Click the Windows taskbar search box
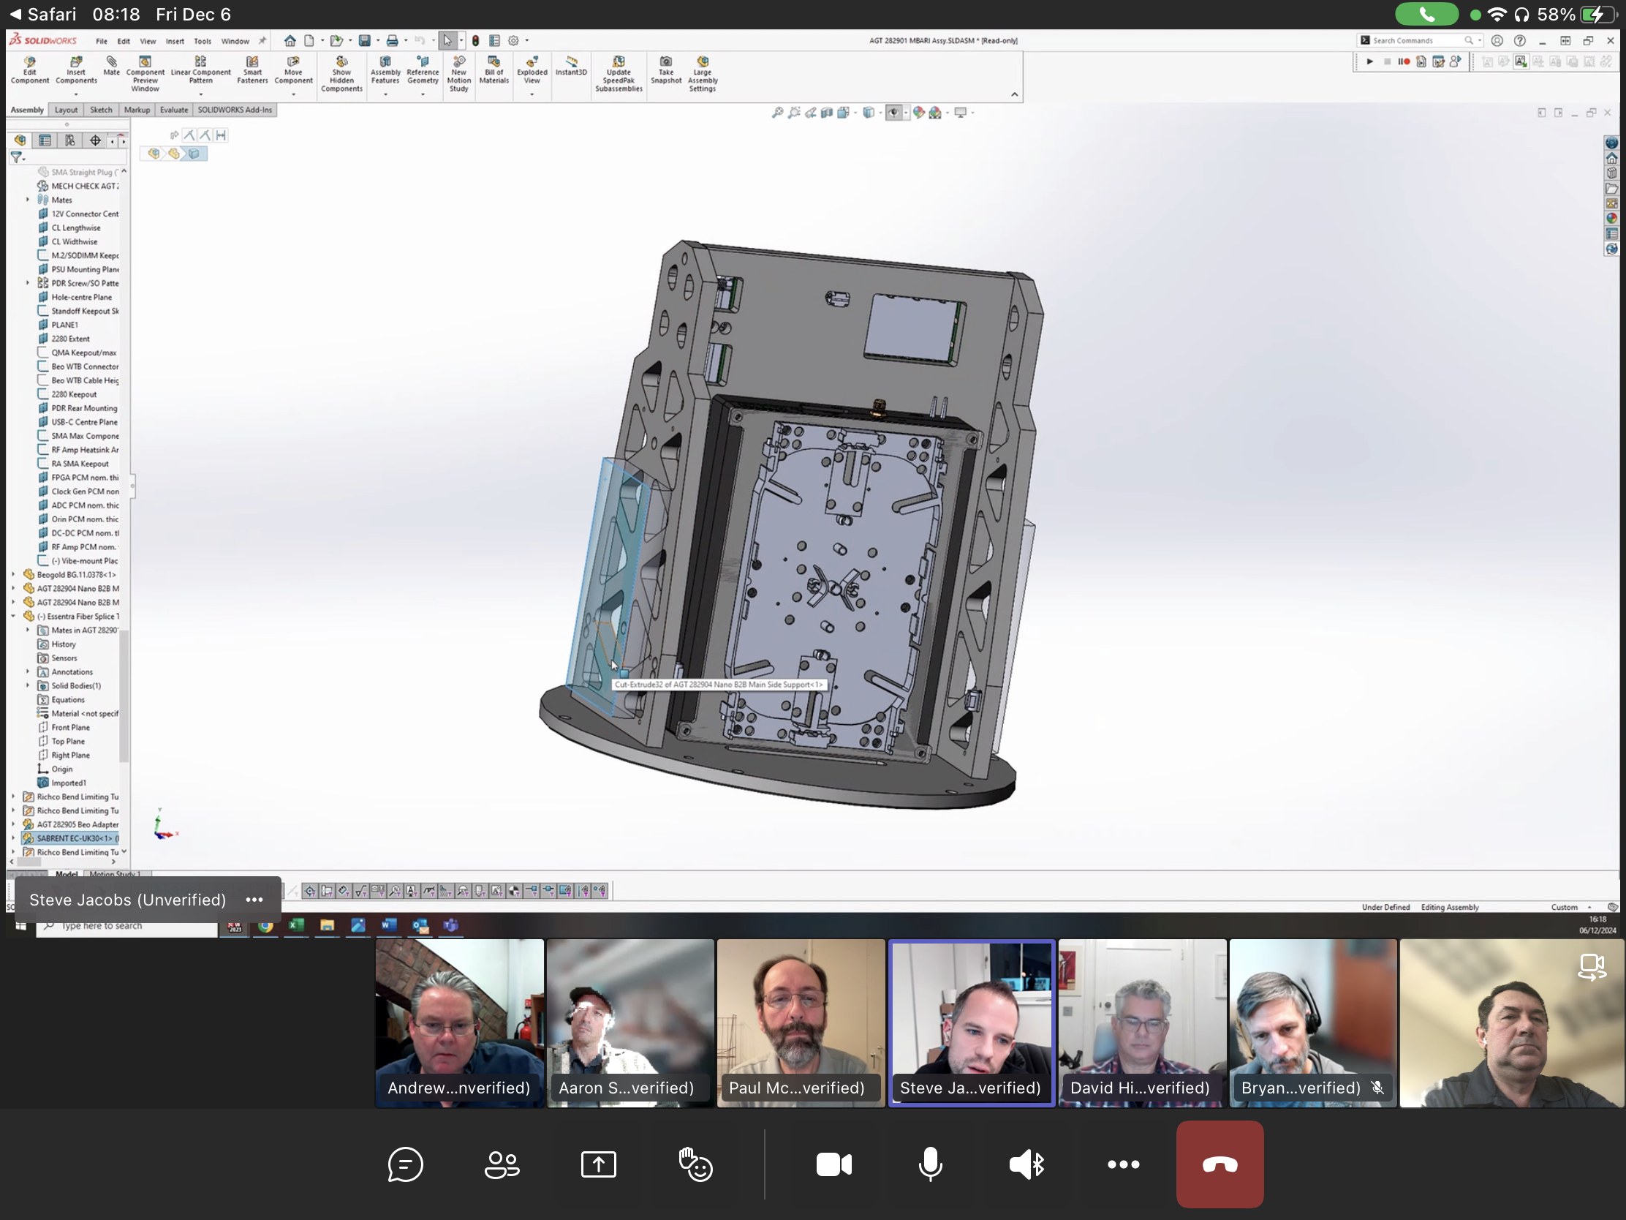 tap(127, 926)
